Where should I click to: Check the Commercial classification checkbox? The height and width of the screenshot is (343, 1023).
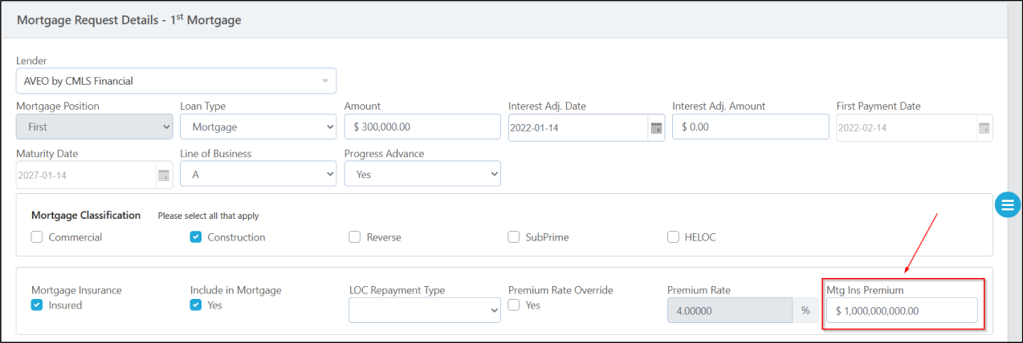pyautogui.click(x=37, y=237)
